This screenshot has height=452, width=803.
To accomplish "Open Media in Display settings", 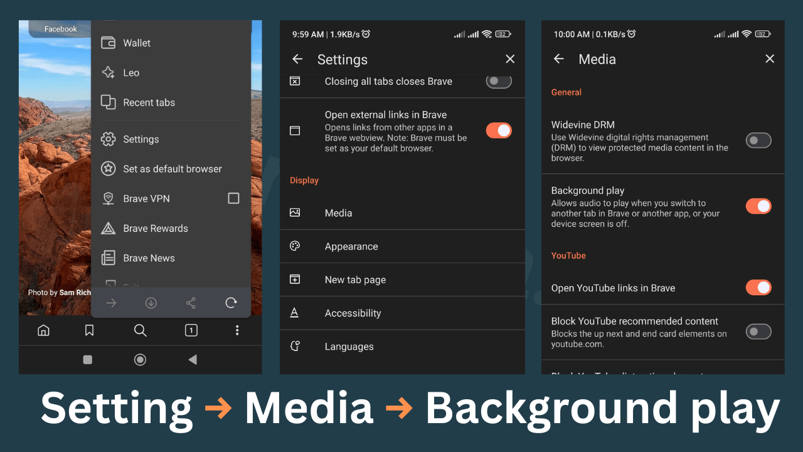I will pyautogui.click(x=339, y=213).
